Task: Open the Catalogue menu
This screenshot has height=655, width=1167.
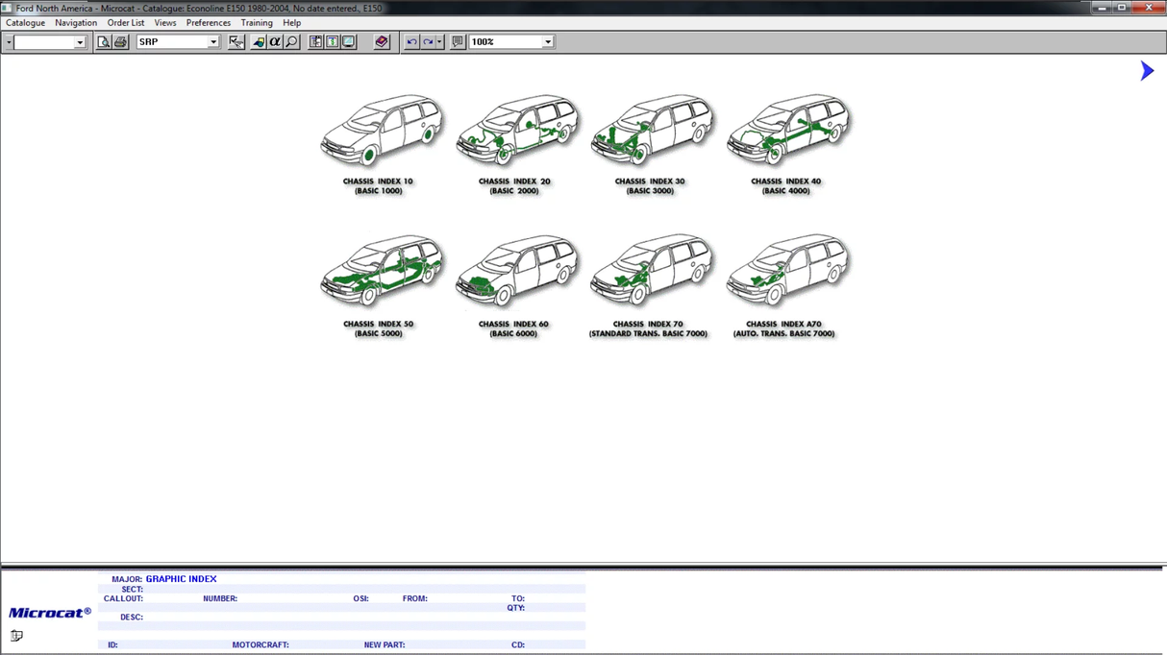Action: click(25, 23)
